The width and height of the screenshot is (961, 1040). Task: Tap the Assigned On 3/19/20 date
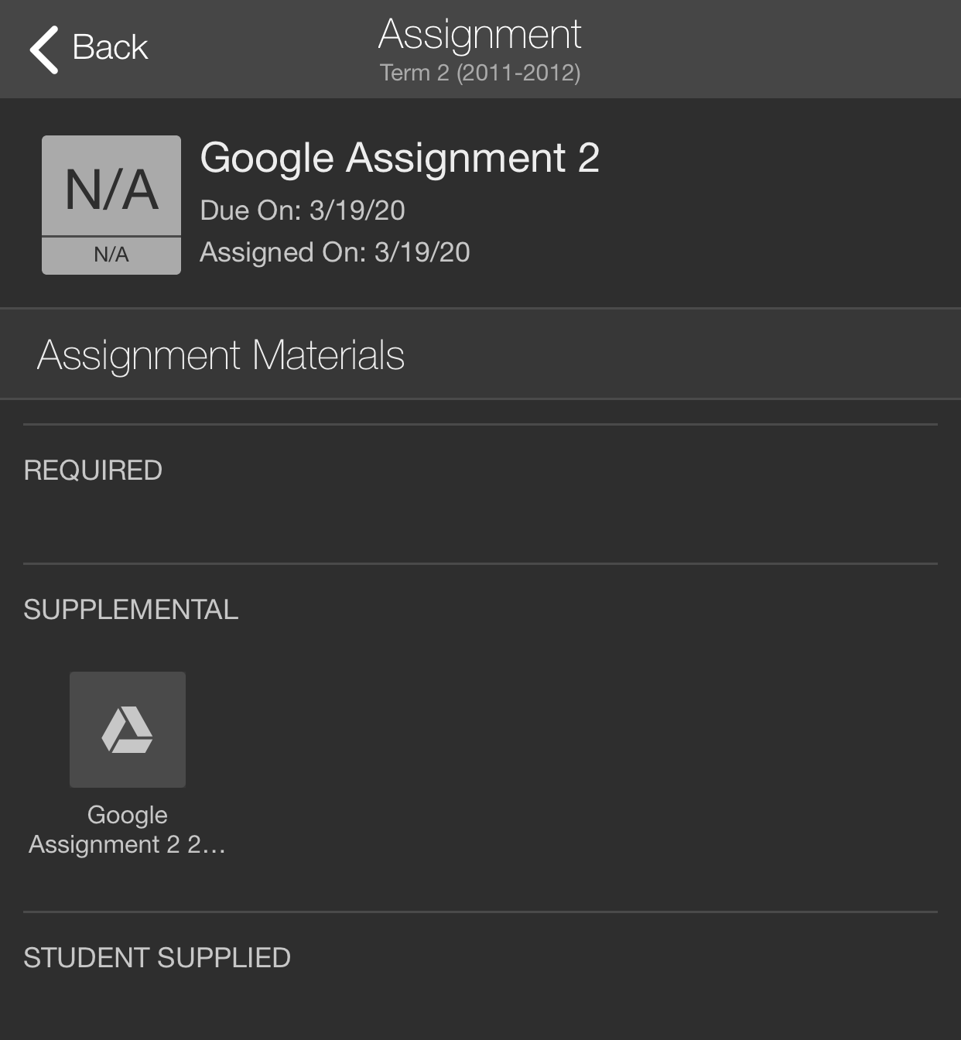[x=335, y=252]
